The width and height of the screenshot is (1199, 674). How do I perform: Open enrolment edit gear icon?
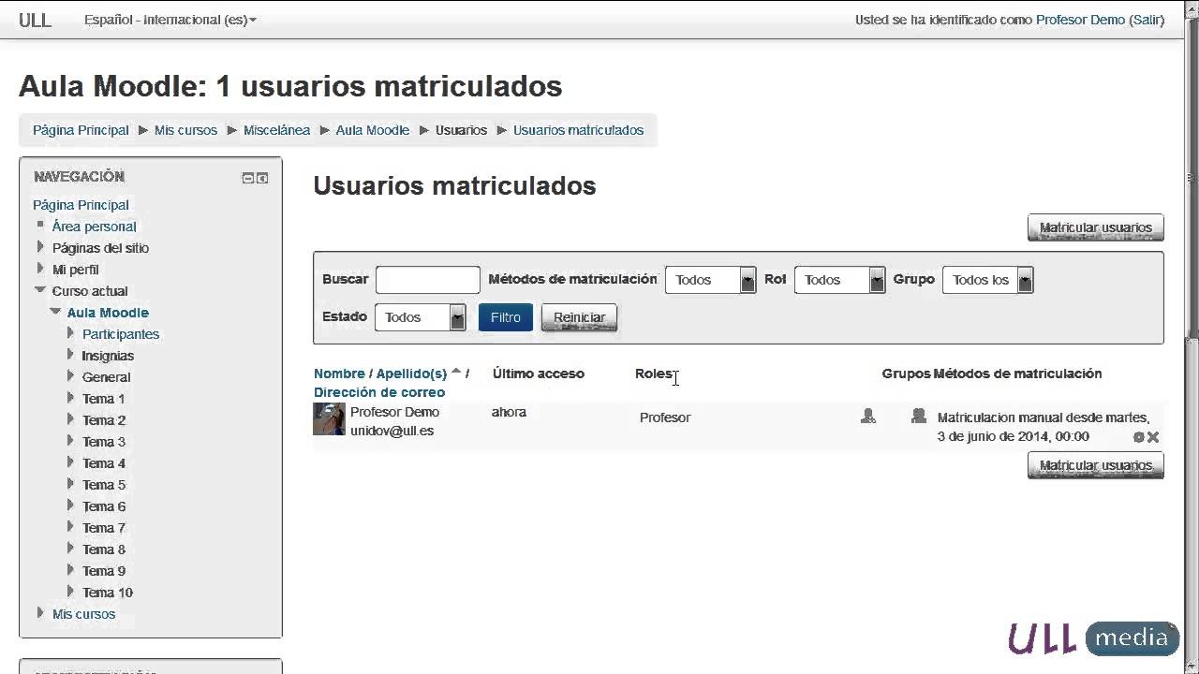coord(1139,437)
